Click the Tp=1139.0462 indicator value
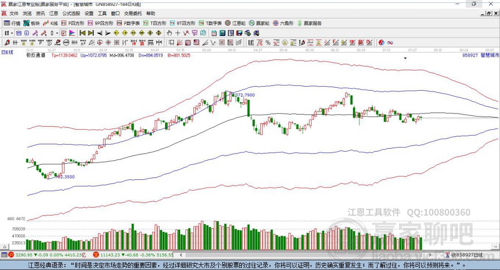500x270 pixels. coord(64,55)
